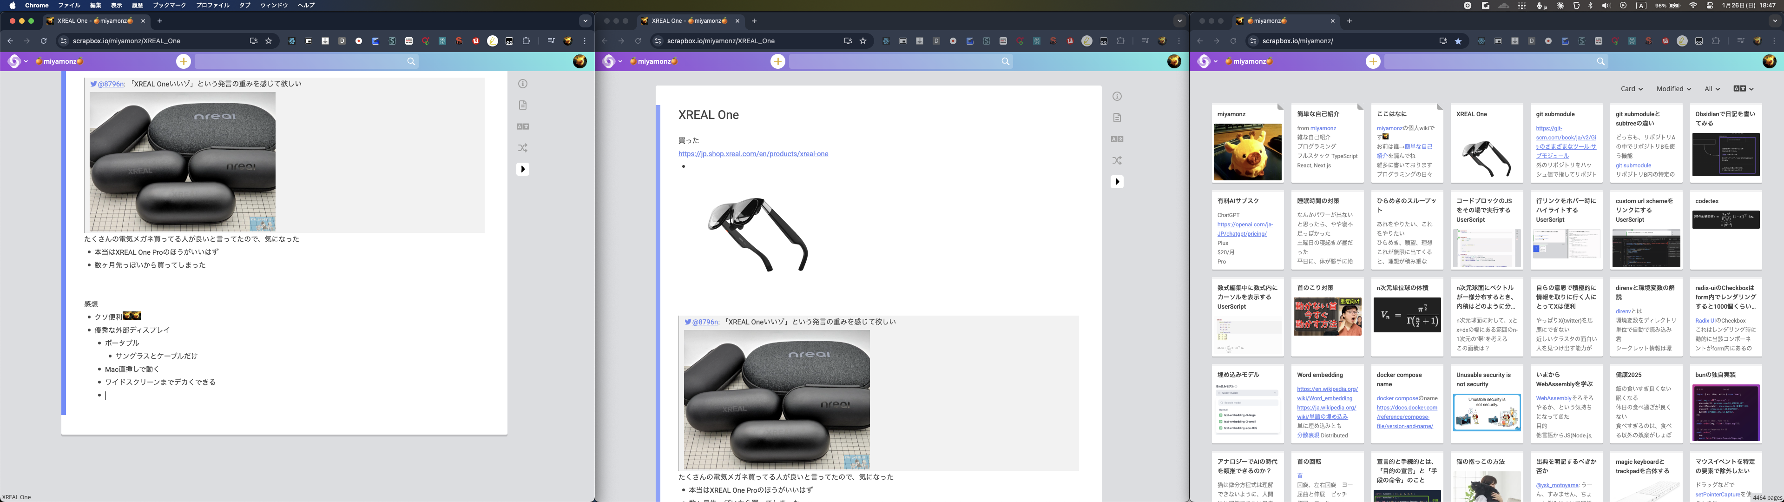This screenshot has width=1784, height=502.
Task: Expand the All filter dropdown
Action: [1712, 89]
